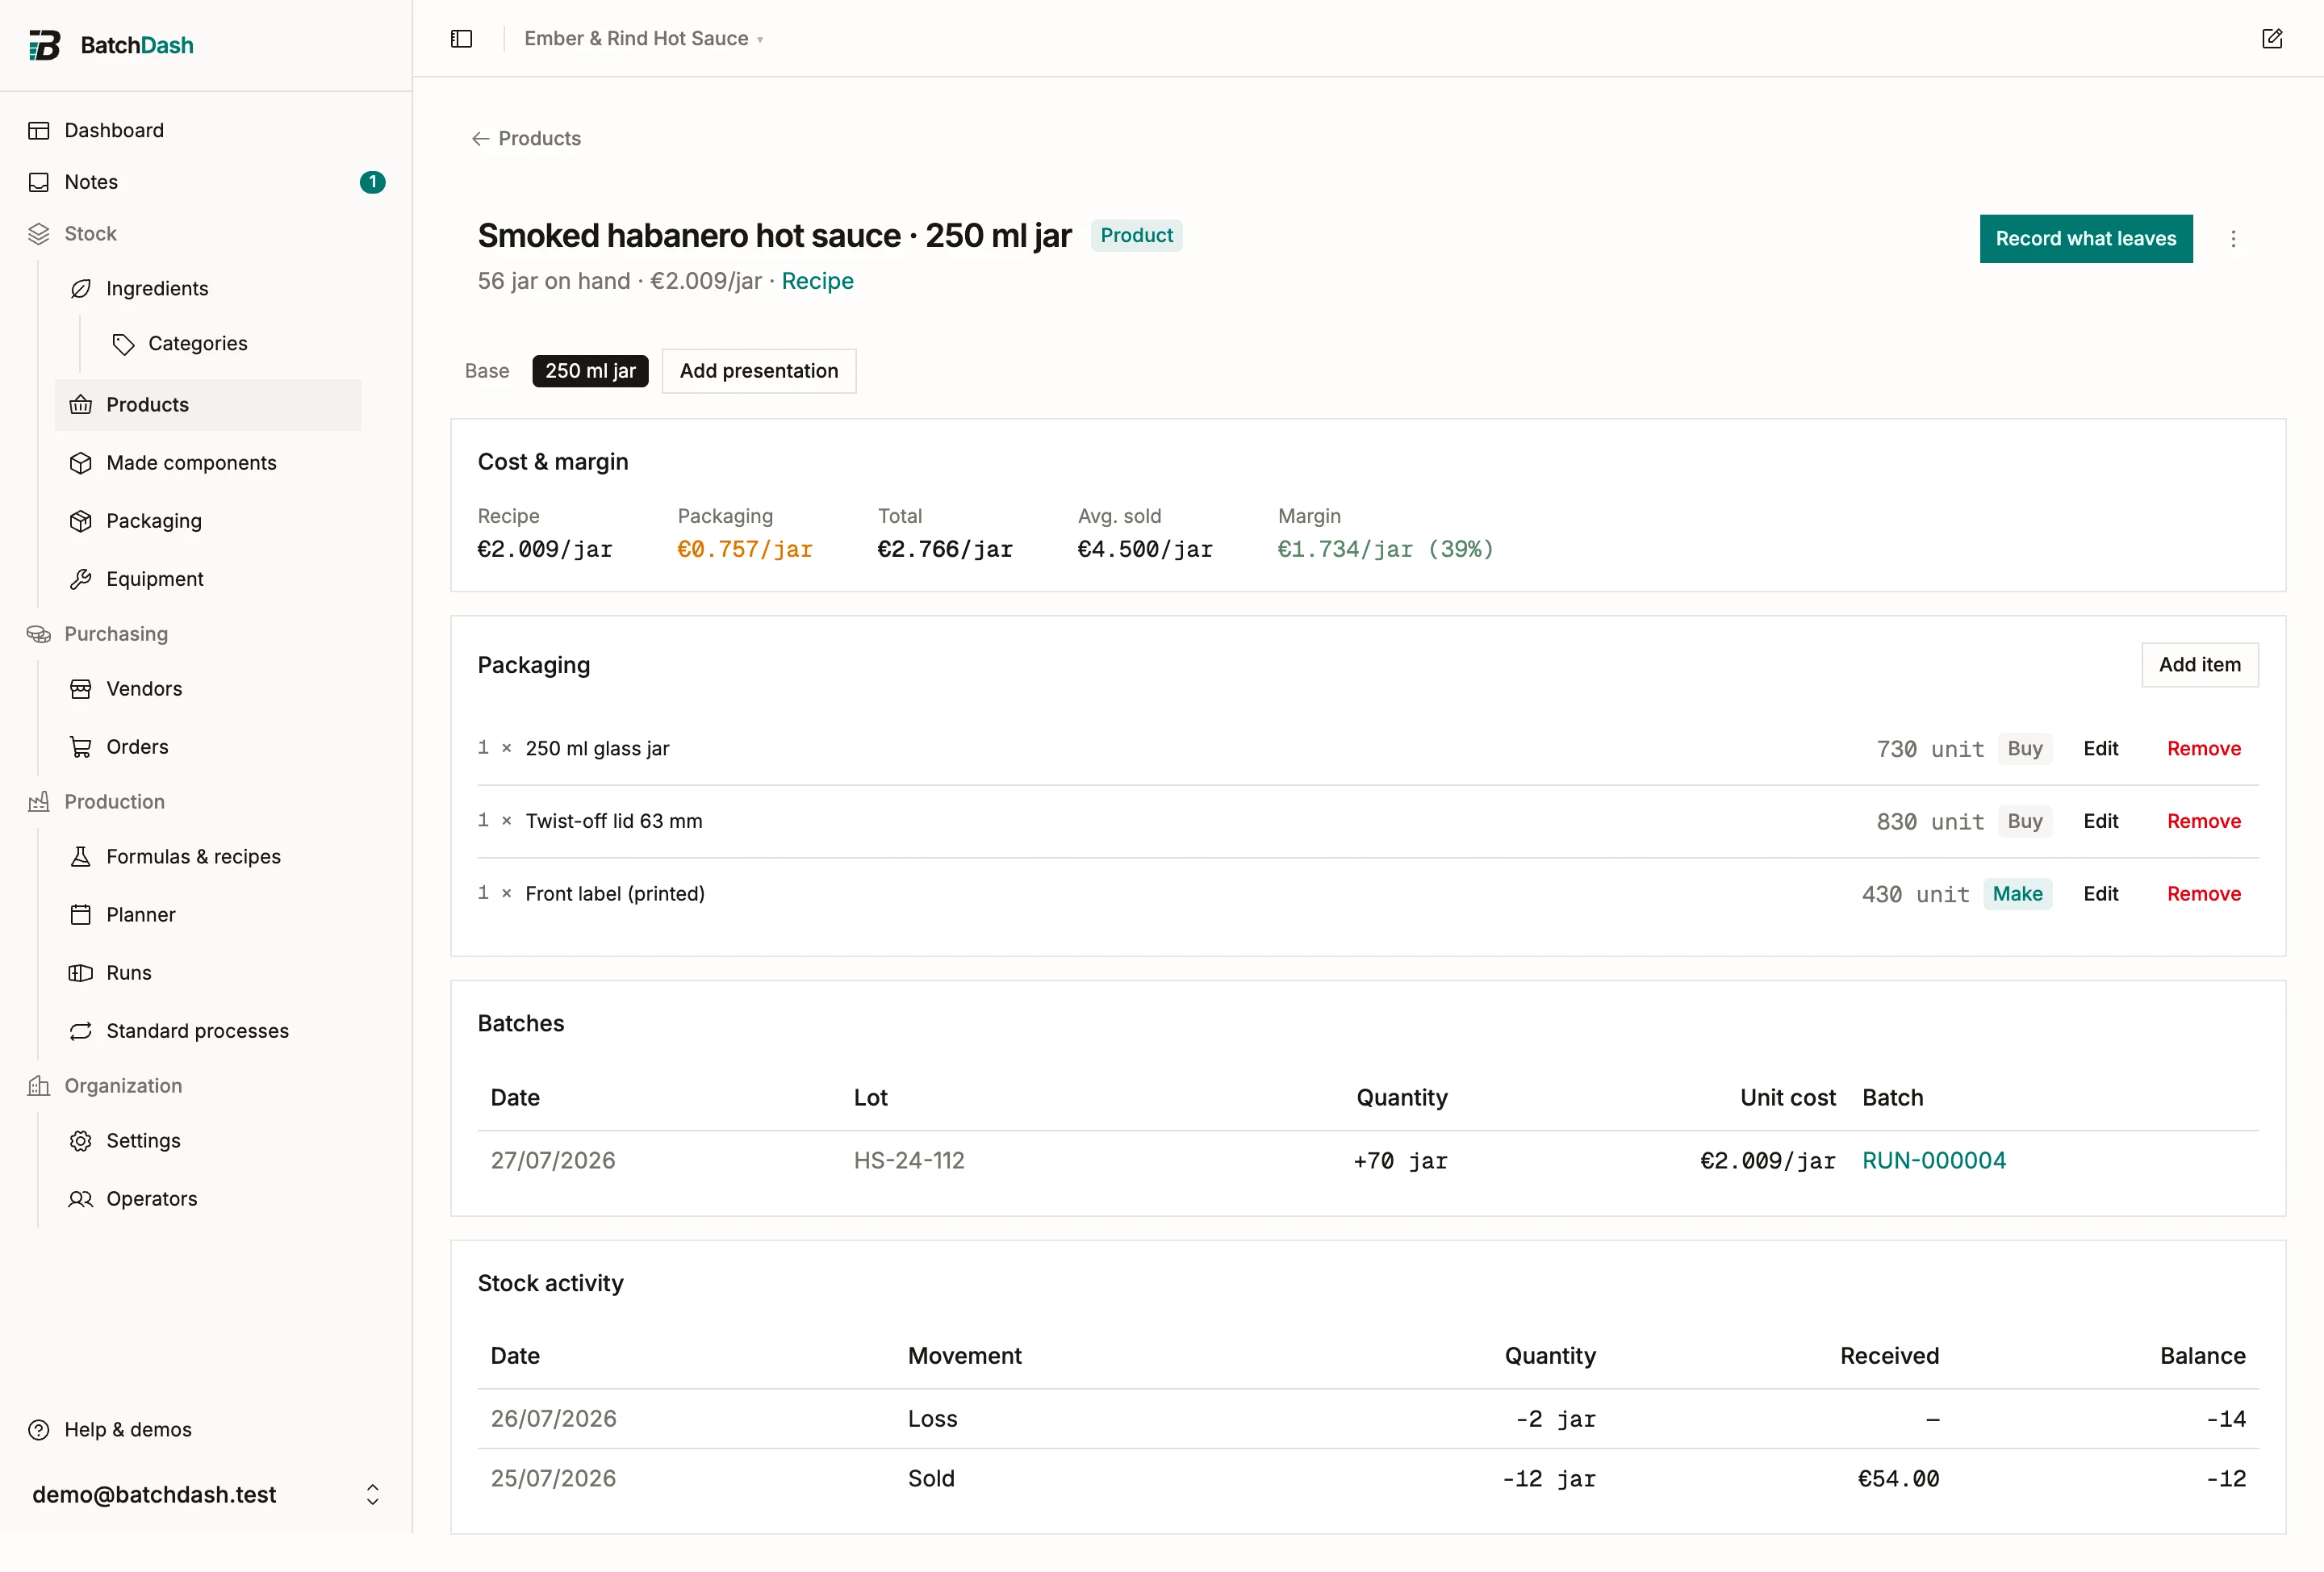This screenshot has height=1572, width=2324.
Task: Click the Stock layers icon
Action: (39, 234)
